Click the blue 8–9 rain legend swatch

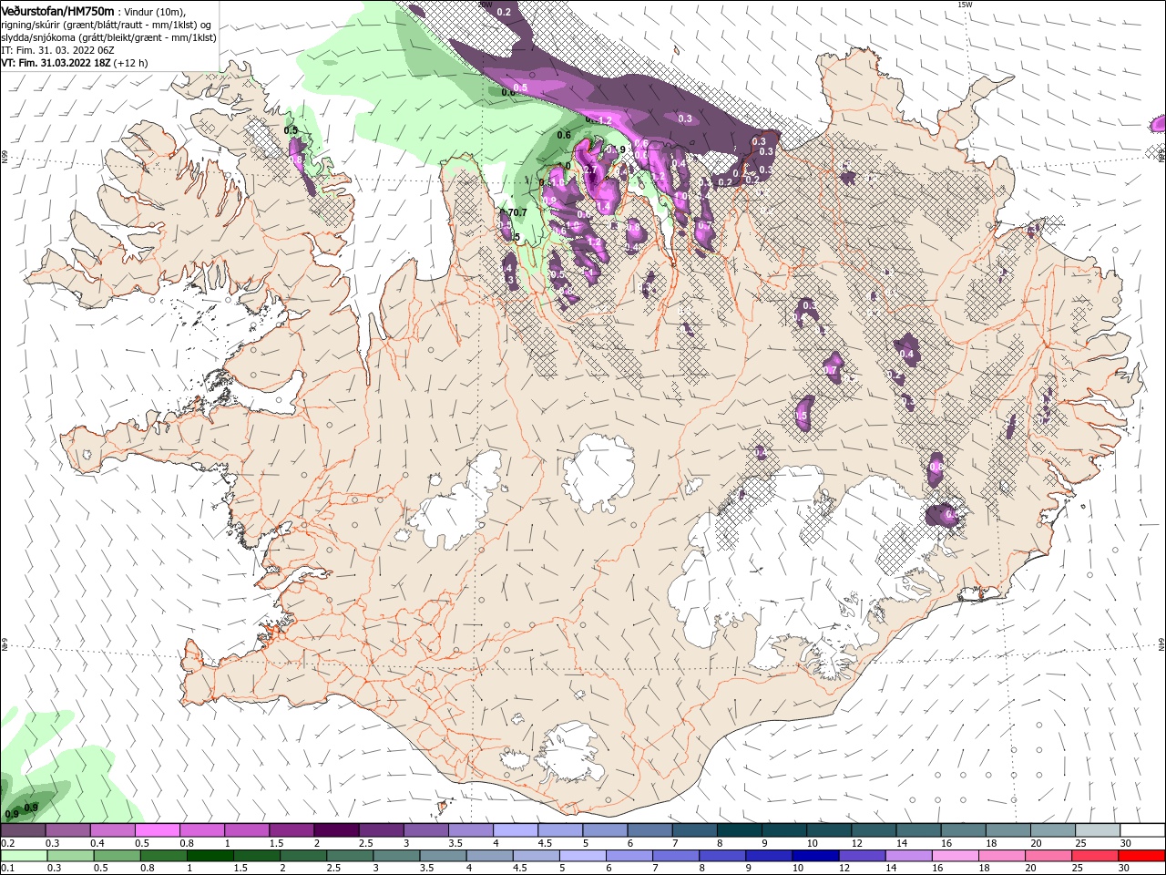pos(722,856)
